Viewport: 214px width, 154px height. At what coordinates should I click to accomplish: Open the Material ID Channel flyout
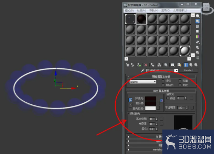point(172,65)
